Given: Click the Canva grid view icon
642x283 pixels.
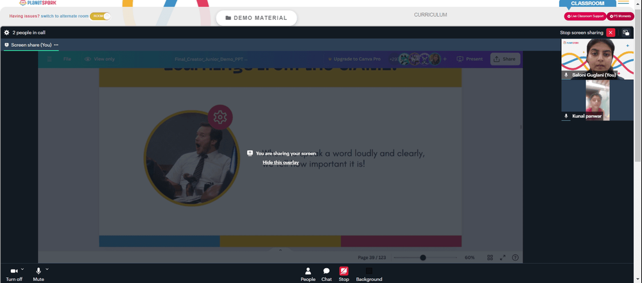Looking at the screenshot, I should [490, 257].
